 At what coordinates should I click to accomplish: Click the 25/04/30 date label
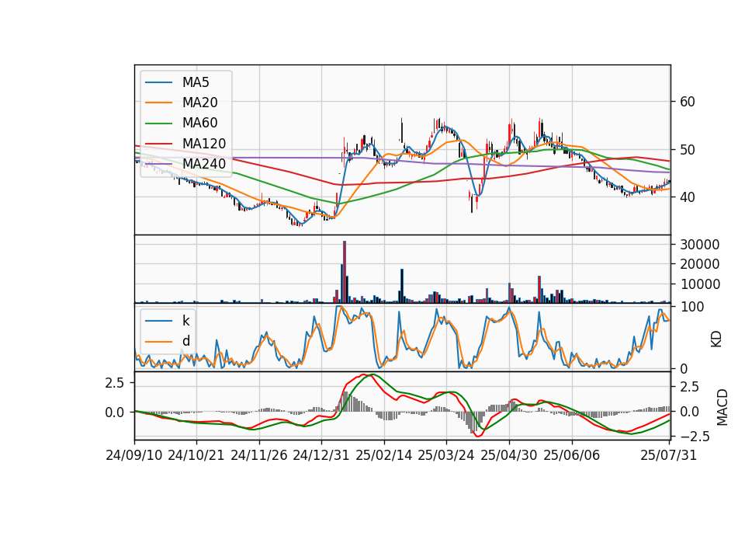point(509,456)
